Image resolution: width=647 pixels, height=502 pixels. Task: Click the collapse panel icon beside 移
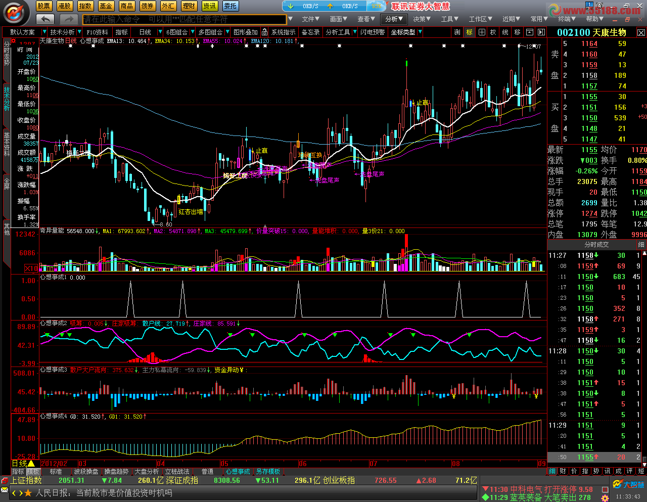click(529, 32)
